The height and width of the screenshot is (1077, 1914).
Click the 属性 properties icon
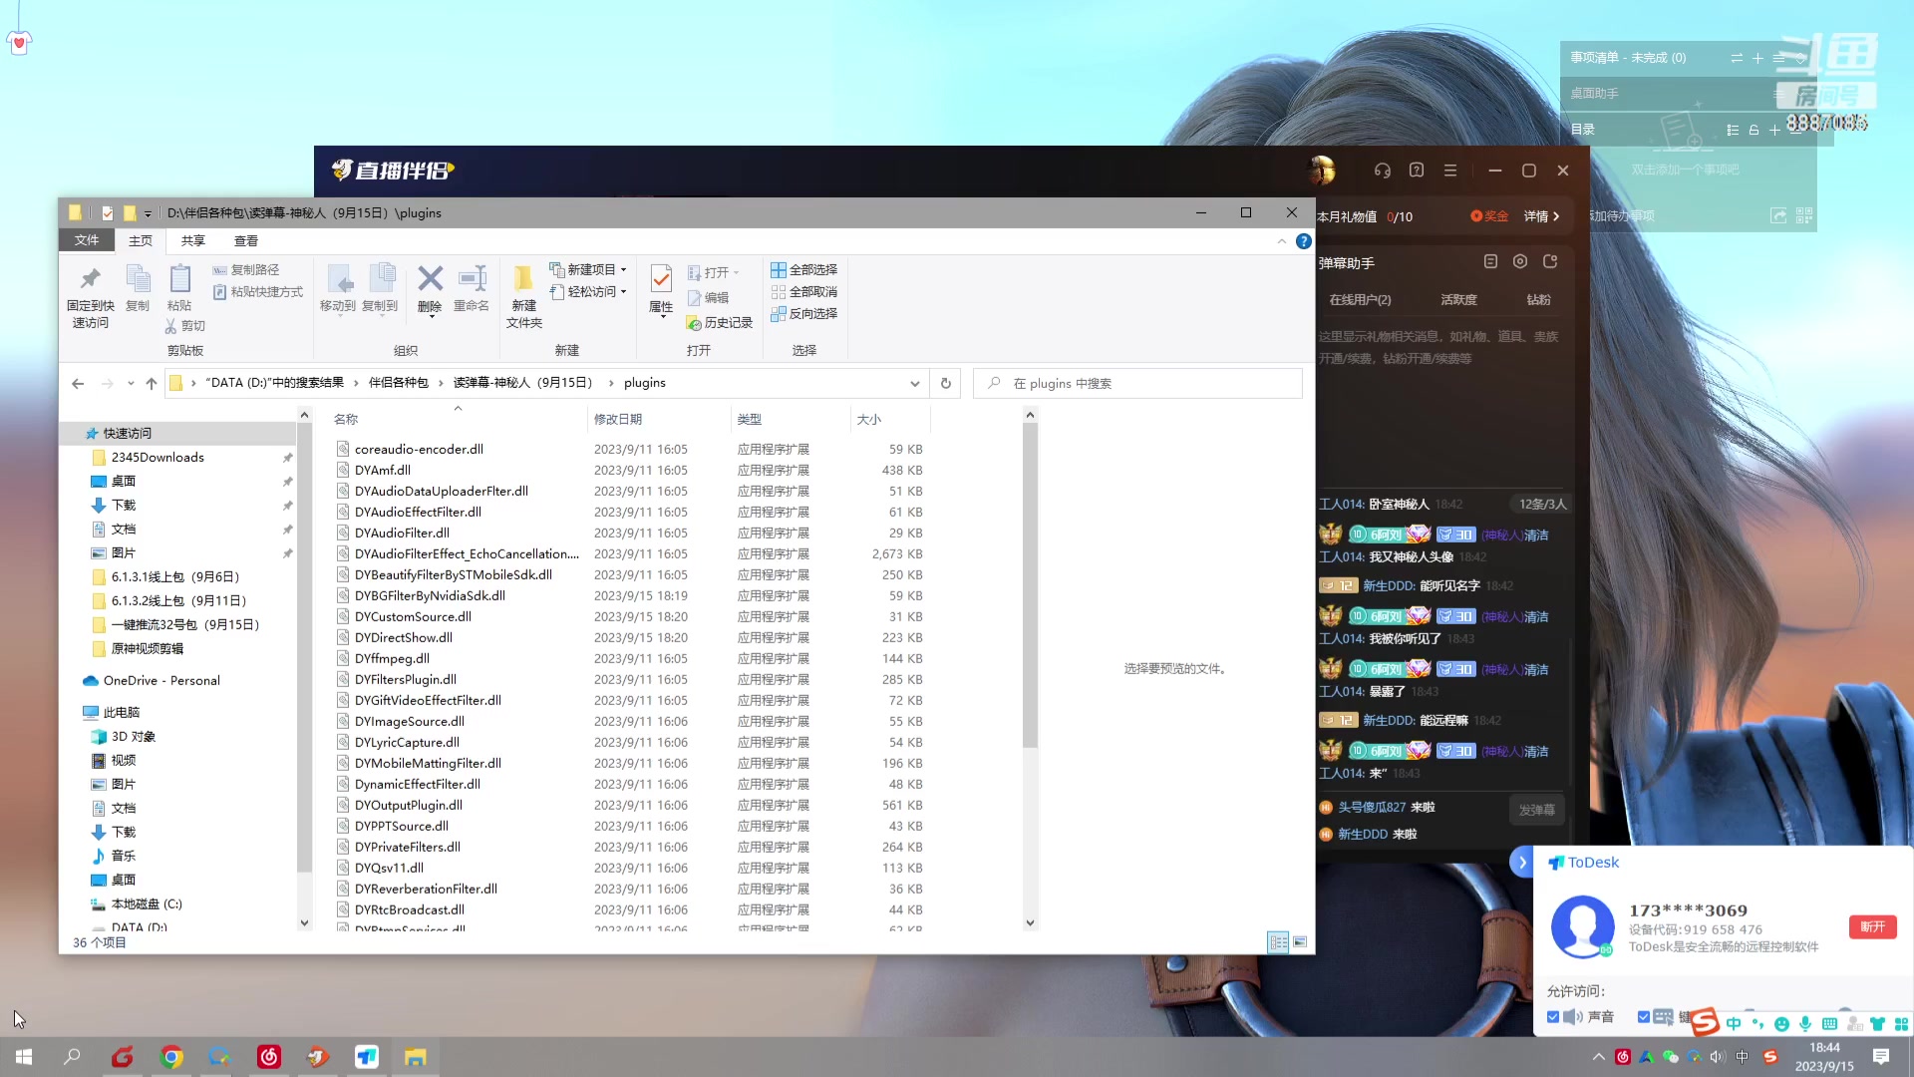[661, 278]
